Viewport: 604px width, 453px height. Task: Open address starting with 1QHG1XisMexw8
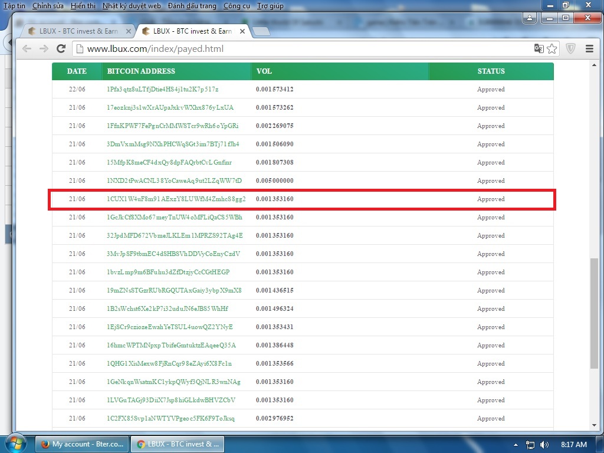[169, 363]
